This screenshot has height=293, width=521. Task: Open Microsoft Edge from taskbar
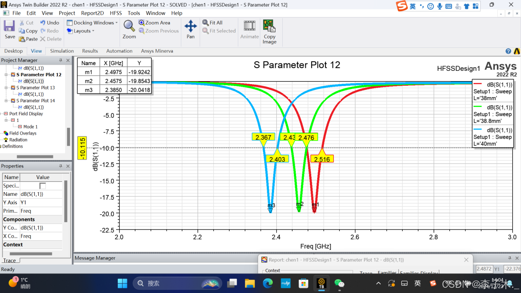tap(268, 283)
